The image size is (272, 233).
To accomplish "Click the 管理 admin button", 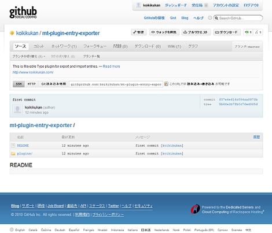I will [139, 32].
